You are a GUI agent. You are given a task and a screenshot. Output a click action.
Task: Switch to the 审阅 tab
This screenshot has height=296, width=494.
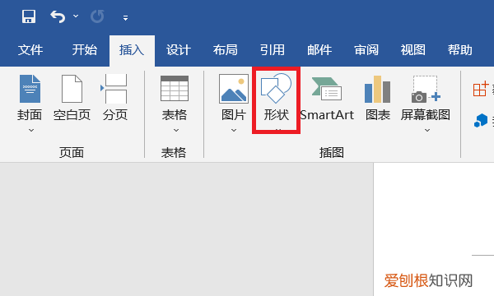(366, 50)
